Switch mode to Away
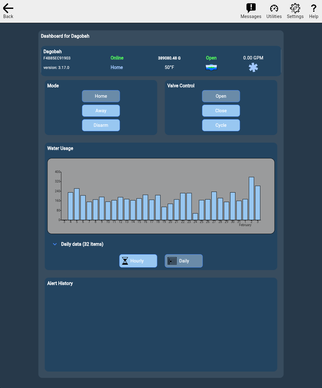 pos(101,111)
